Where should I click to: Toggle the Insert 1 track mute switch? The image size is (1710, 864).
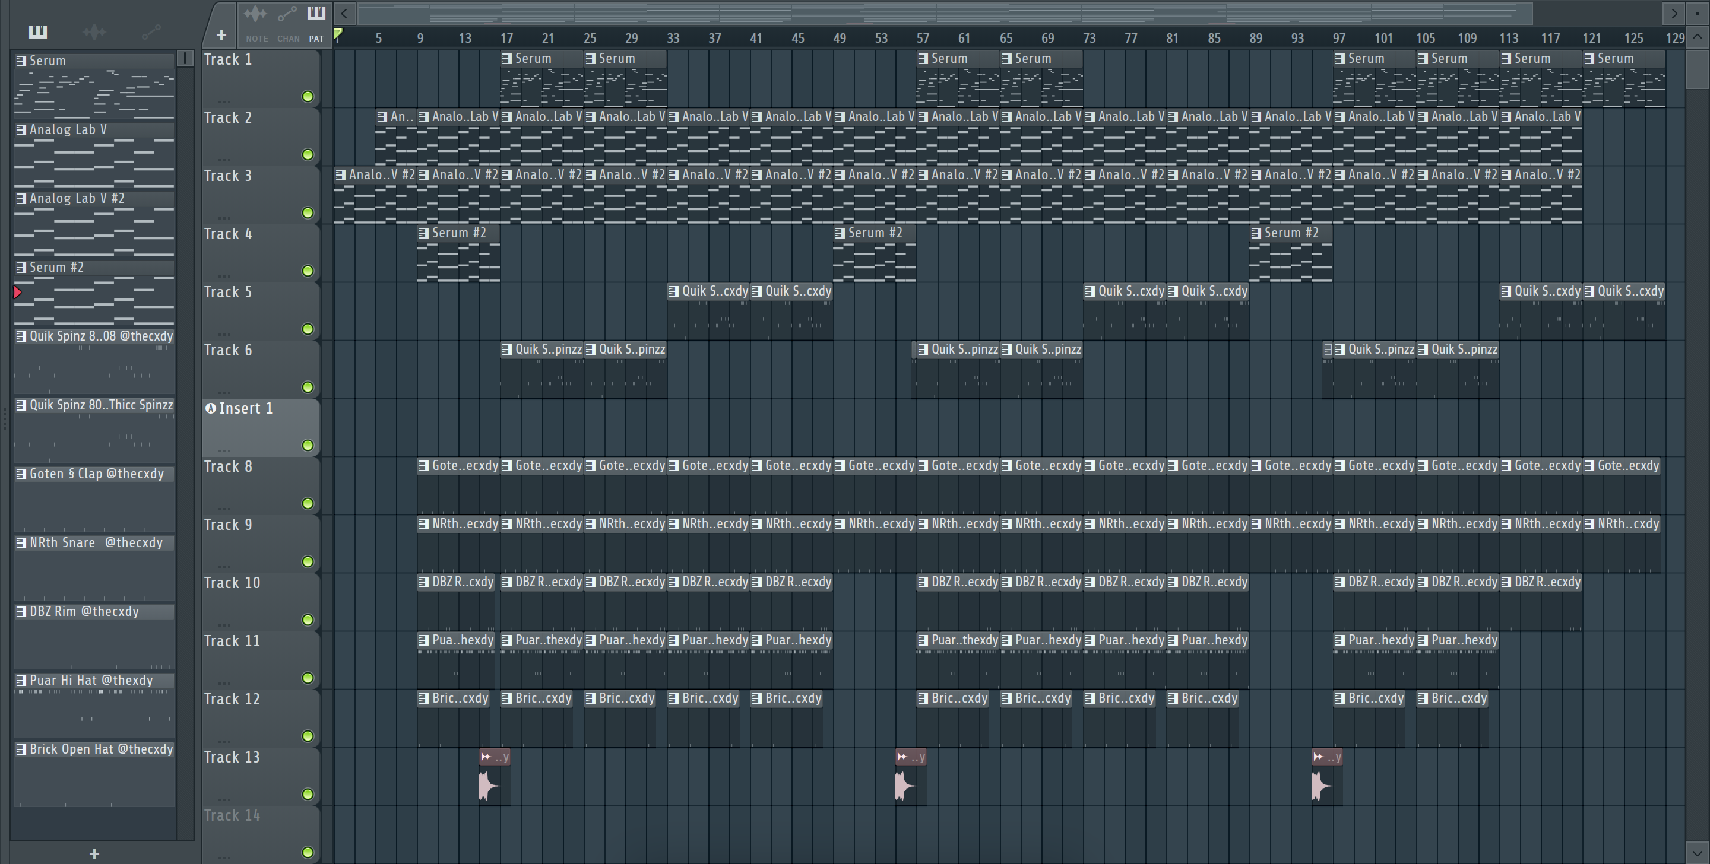pyautogui.click(x=308, y=445)
